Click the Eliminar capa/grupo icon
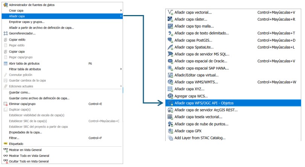 coord(5,104)
